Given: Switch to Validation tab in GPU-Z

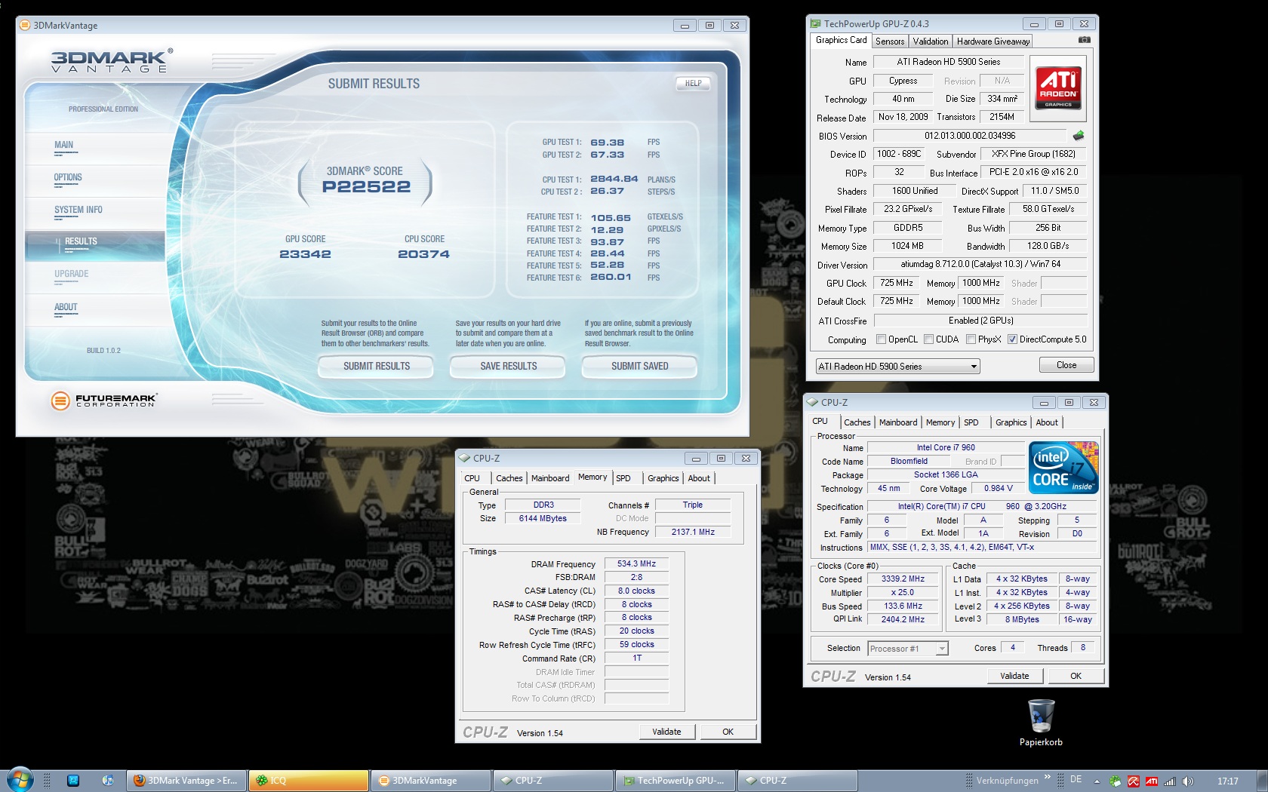Looking at the screenshot, I should coord(930,41).
